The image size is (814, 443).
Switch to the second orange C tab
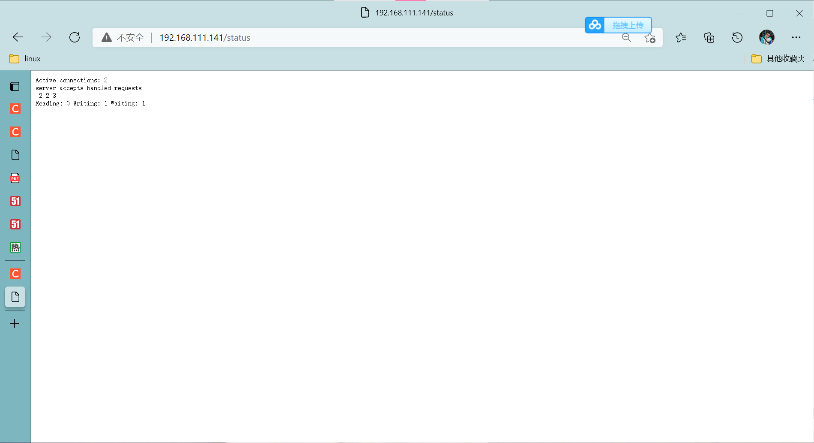coord(15,132)
